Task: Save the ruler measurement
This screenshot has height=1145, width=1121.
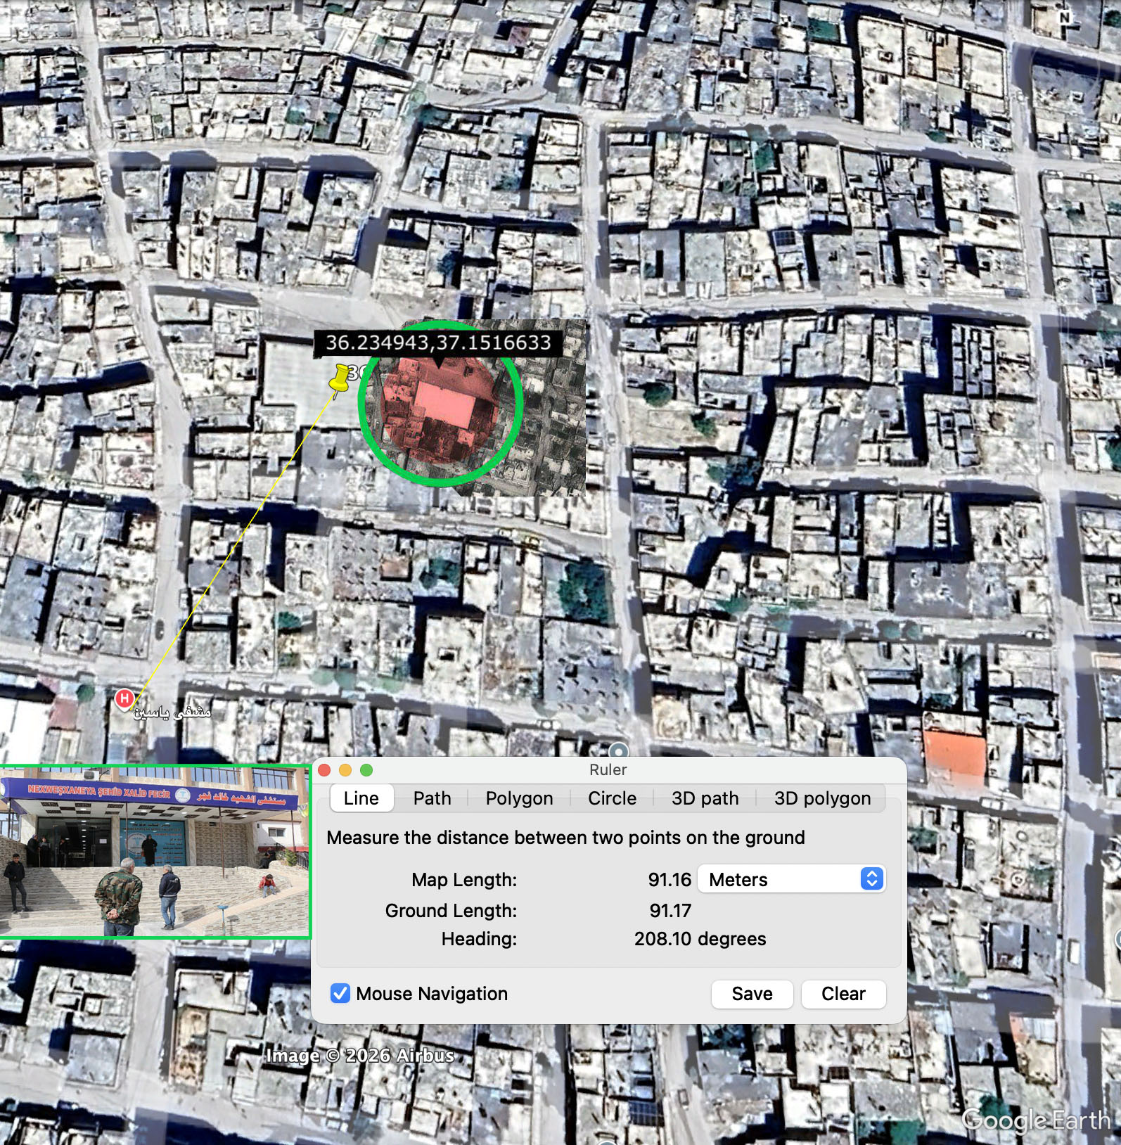Action: click(752, 993)
